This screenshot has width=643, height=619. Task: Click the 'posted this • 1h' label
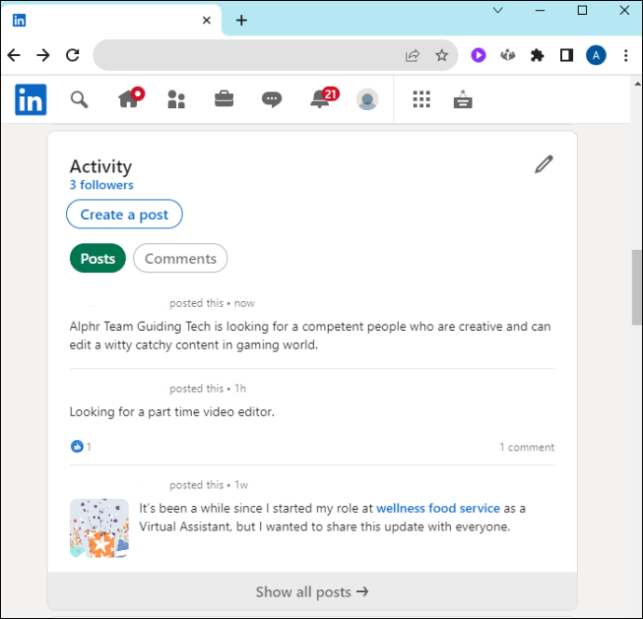pyautogui.click(x=208, y=389)
